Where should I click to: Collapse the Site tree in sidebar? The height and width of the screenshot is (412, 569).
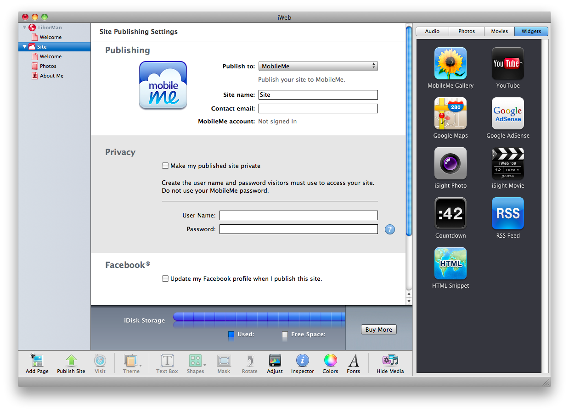click(25, 47)
